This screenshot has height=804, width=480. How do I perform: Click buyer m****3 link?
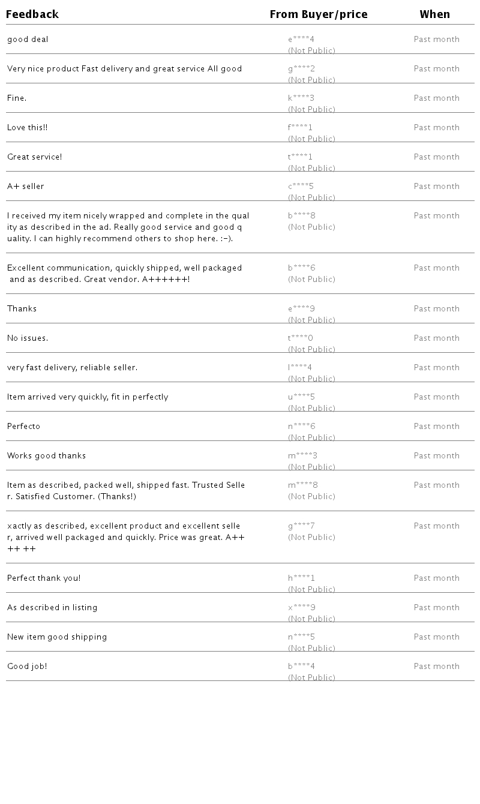(302, 456)
